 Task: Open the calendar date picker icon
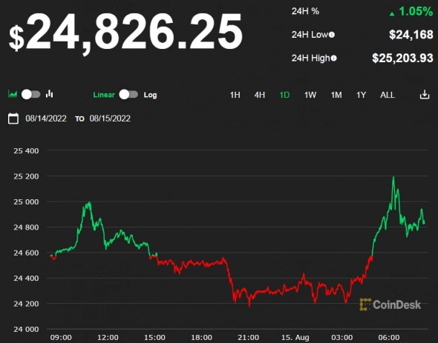coord(13,119)
